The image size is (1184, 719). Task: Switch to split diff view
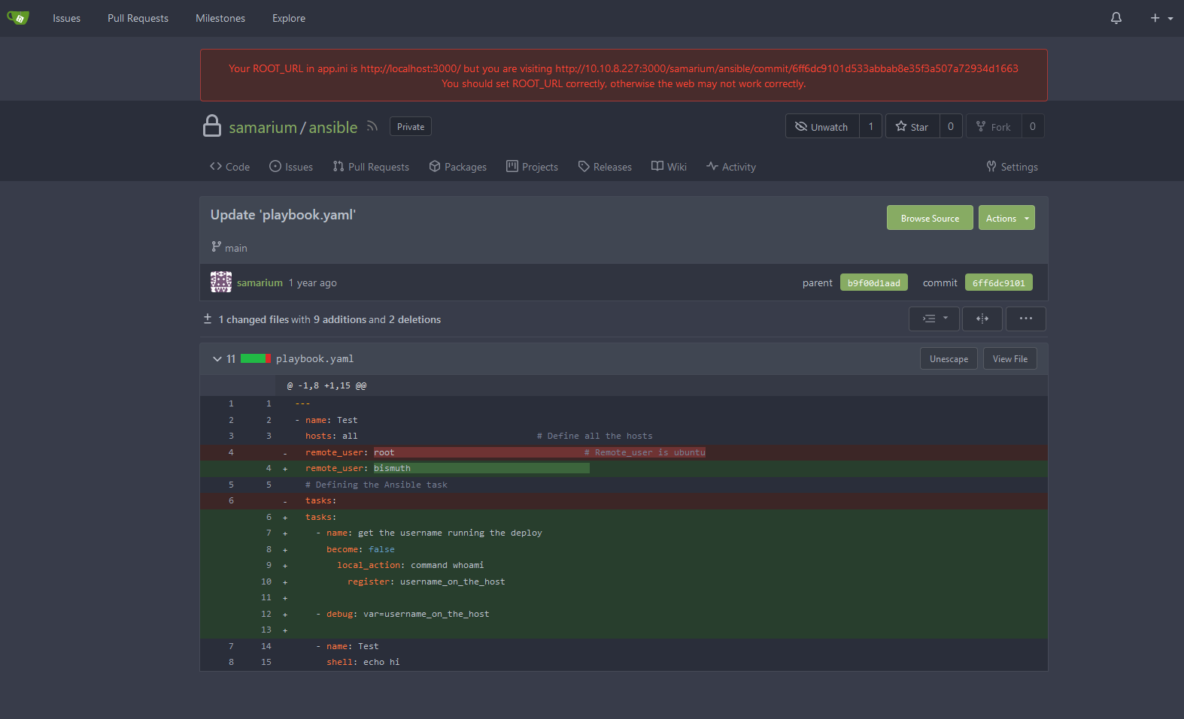coord(982,319)
